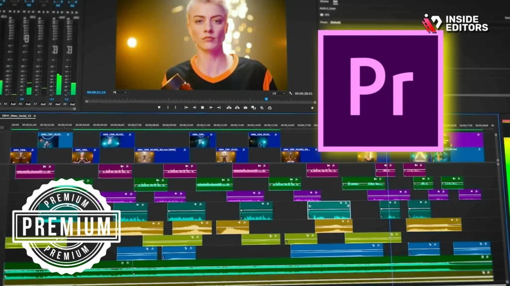The image size is (510, 286).
Task: Select the A006_C010 video clip
Action: pos(264,140)
